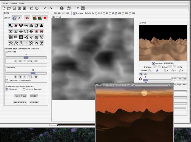Choose Caméra 3 radio button
The width and height of the screenshot is (191, 142).
[165, 71]
